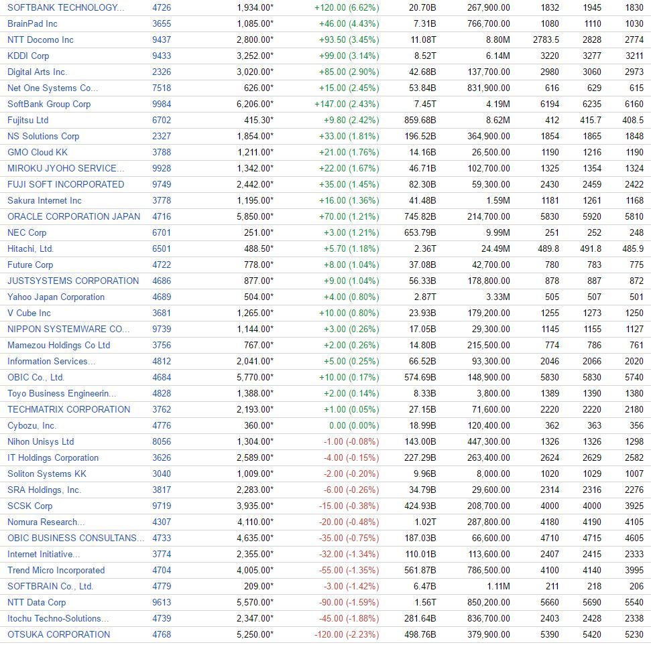651x645 pixels.
Task: Open JUSTSYSTEMS CORPORATION link
Action: click(73, 281)
